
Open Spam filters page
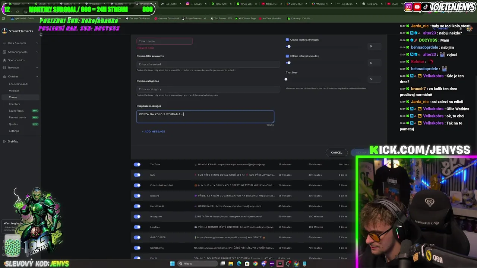pos(16,111)
